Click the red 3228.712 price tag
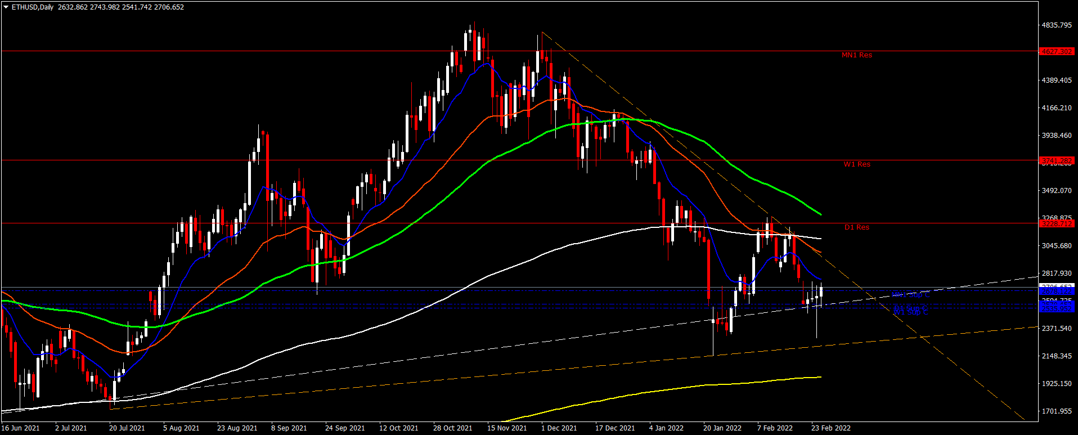 [1057, 223]
